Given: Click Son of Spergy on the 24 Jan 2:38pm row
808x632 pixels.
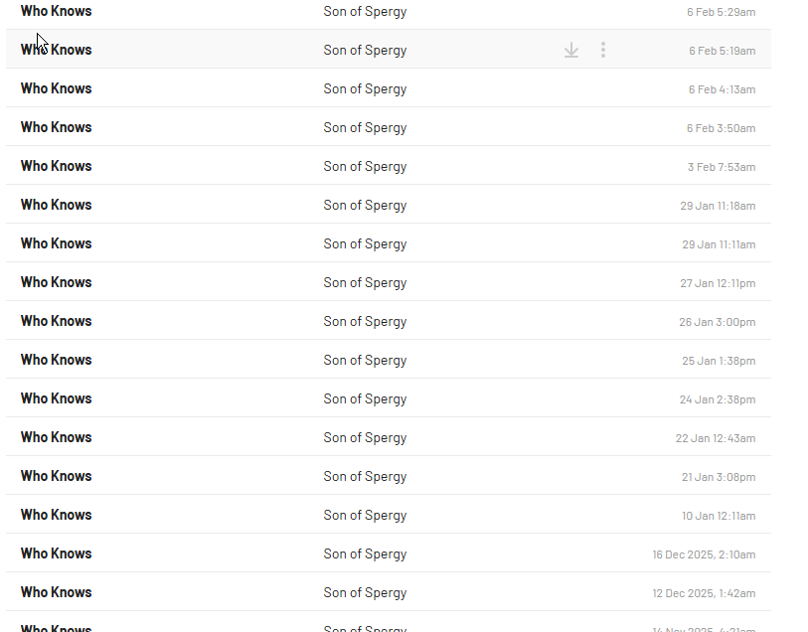Looking at the screenshot, I should pos(365,399).
